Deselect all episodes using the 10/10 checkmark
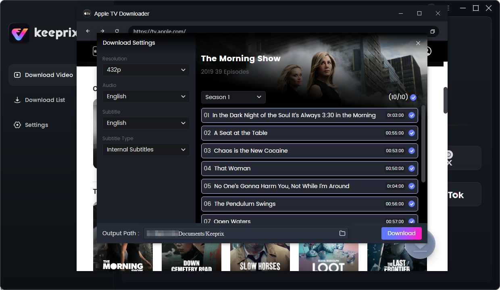The height and width of the screenshot is (290, 500). [413, 97]
